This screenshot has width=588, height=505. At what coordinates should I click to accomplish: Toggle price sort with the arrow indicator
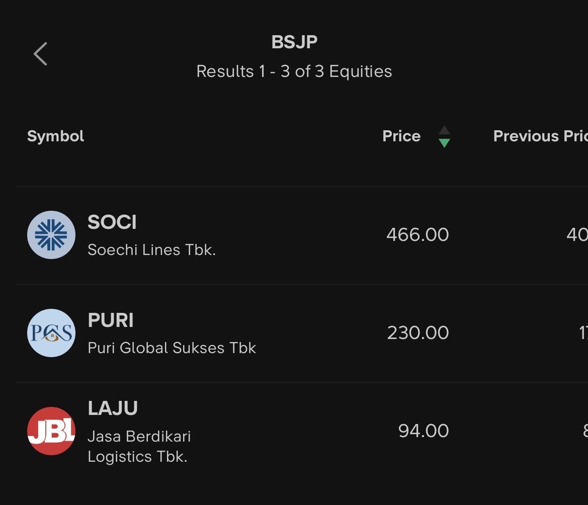(x=444, y=137)
